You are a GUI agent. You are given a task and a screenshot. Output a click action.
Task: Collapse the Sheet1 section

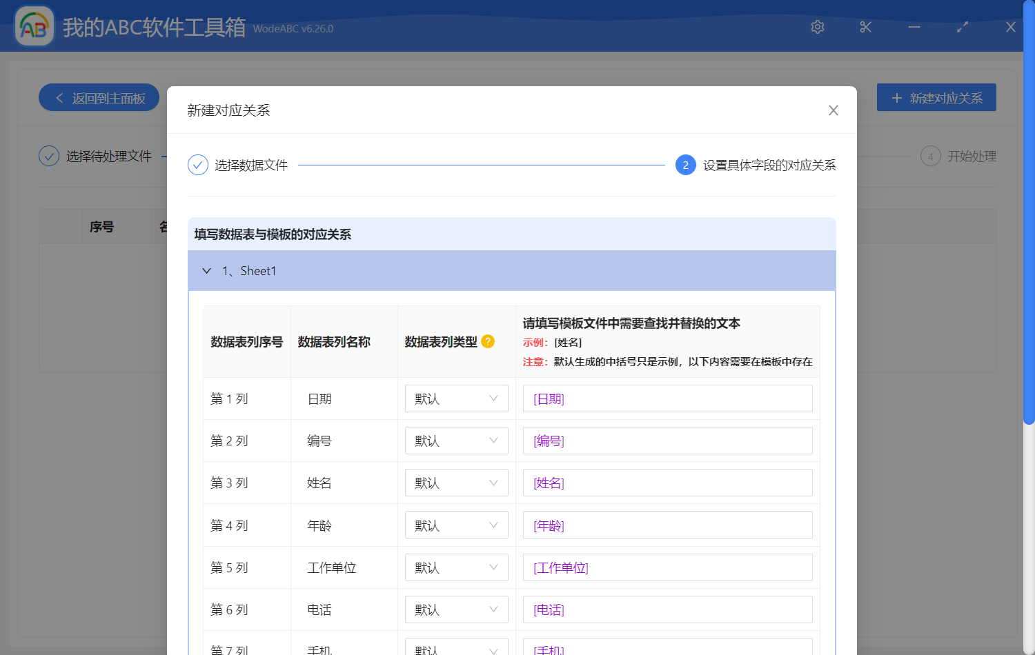click(x=206, y=270)
